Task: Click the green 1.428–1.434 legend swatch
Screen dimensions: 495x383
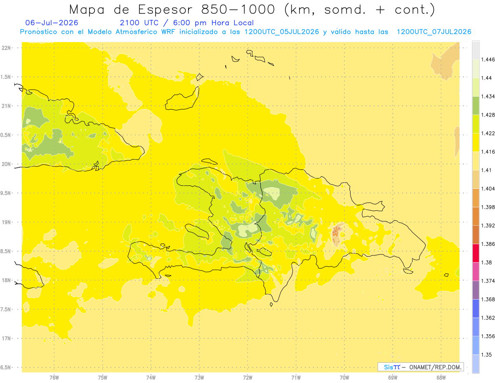Action: (476, 105)
